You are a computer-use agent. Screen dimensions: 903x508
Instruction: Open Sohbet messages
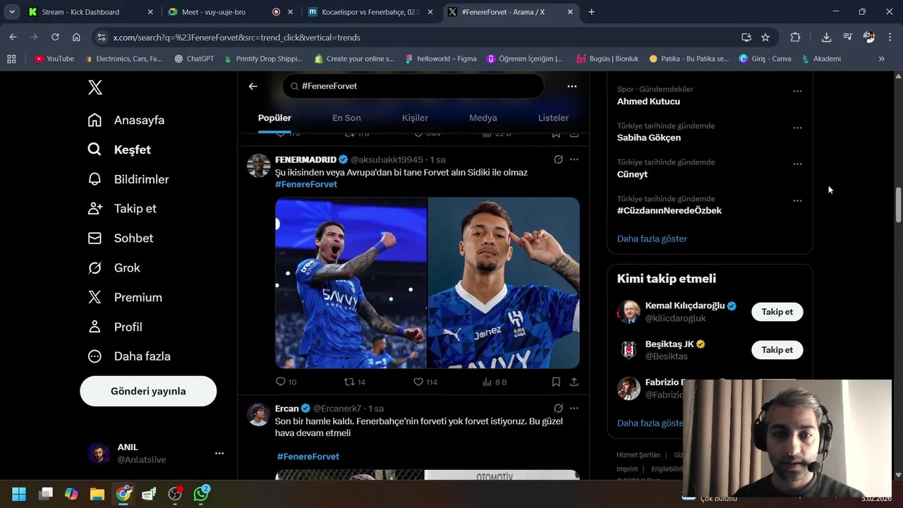coord(120,238)
